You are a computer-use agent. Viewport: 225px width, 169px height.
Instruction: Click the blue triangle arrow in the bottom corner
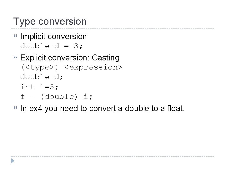coord(12,161)
